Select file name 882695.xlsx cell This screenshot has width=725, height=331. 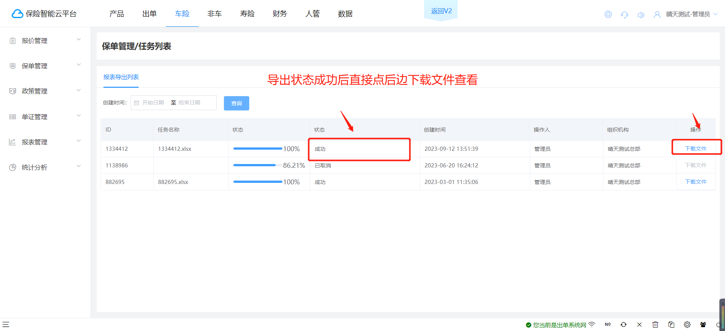pyautogui.click(x=173, y=182)
